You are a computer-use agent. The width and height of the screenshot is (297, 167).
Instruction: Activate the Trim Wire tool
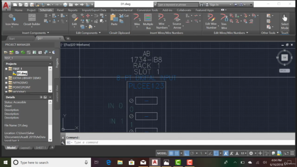(224, 22)
